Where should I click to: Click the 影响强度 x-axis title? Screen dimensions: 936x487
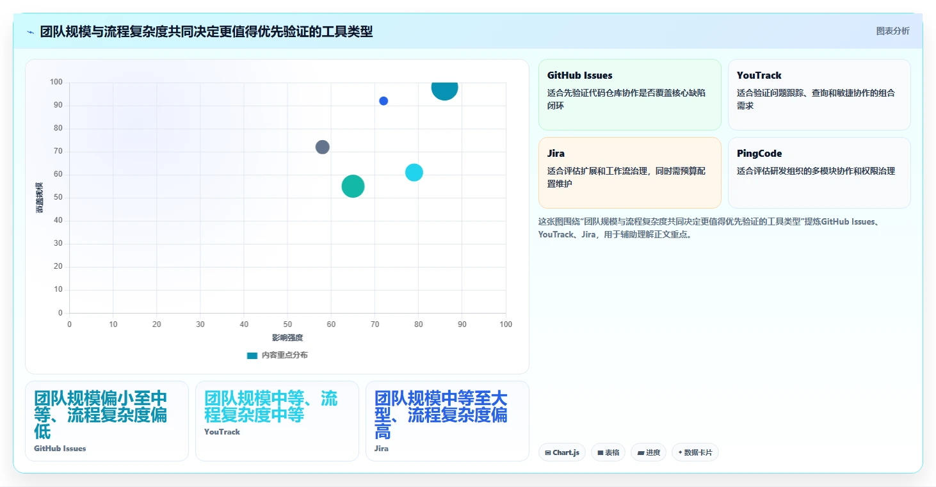[287, 337]
